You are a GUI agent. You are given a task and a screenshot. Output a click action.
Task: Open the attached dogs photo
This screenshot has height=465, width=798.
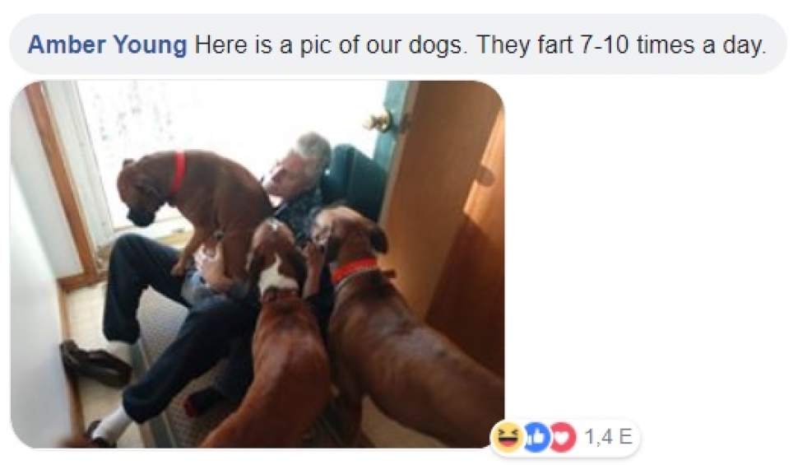click(x=257, y=264)
